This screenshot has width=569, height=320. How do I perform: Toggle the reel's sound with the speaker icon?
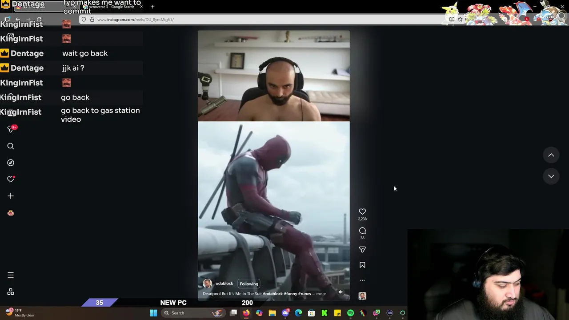341,292
